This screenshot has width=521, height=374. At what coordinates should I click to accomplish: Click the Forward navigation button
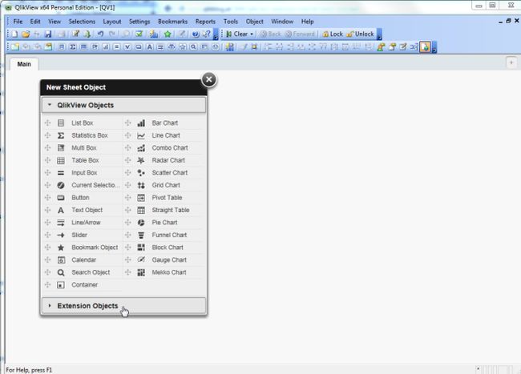(300, 34)
